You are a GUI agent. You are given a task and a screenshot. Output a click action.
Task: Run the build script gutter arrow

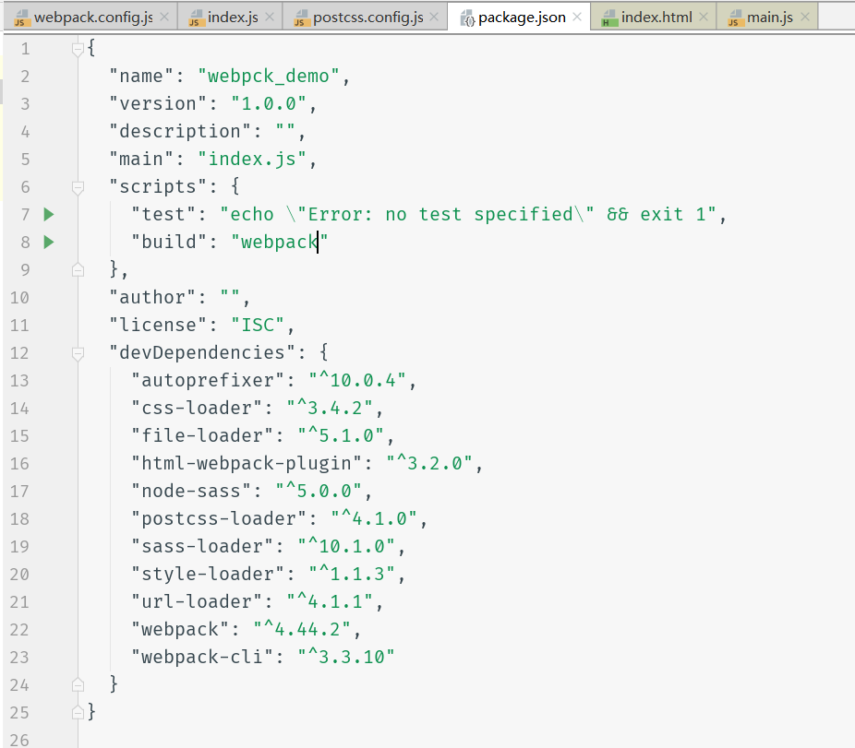[x=49, y=243]
